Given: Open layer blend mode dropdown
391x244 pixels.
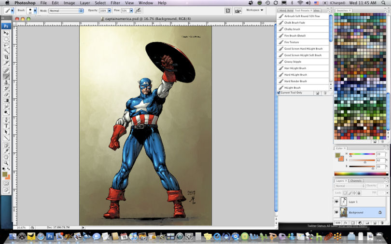Looking at the screenshot, I should click(x=349, y=186).
